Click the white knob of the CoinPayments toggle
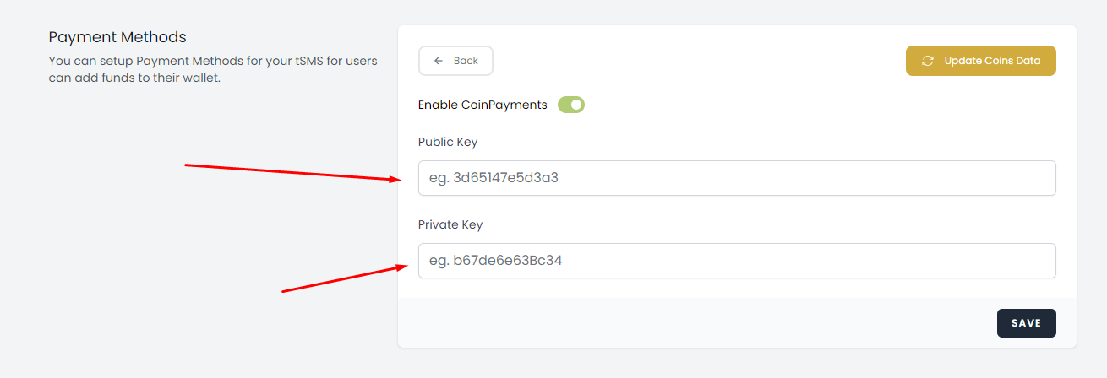1107x378 pixels. coord(577,105)
